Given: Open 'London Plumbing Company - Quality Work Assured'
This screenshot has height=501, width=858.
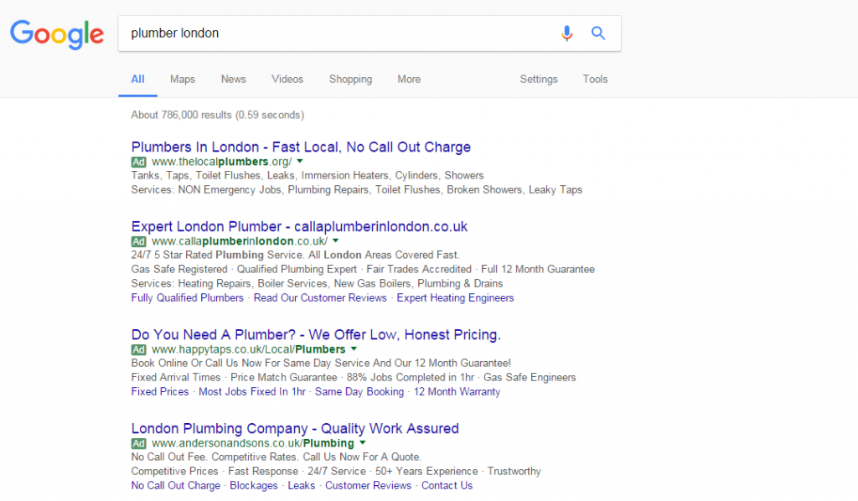Looking at the screenshot, I should [295, 429].
